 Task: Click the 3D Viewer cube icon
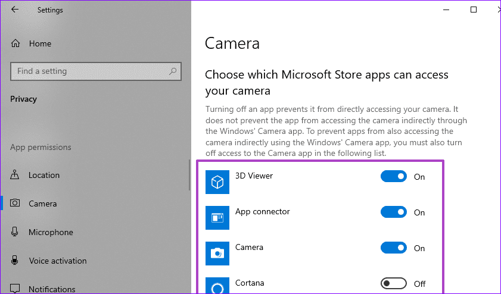(x=217, y=182)
